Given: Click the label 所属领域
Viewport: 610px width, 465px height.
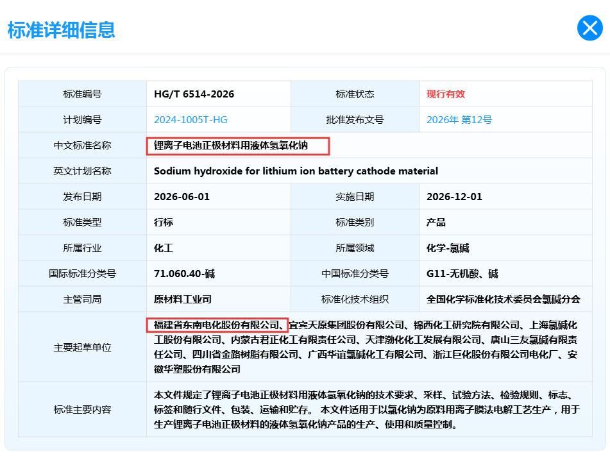Looking at the screenshot, I should click(355, 248).
